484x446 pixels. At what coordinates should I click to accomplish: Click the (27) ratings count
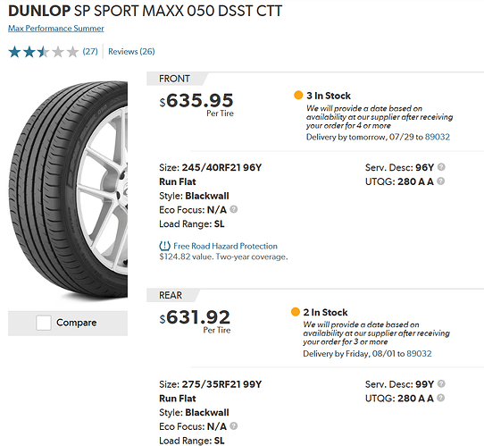tap(90, 51)
